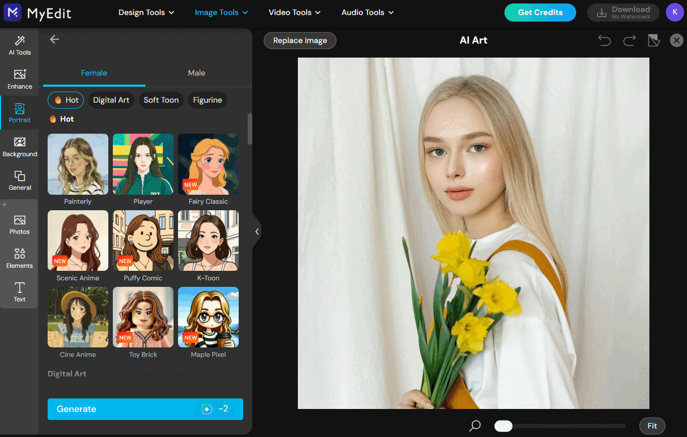Open the Image Tools menu

(221, 12)
